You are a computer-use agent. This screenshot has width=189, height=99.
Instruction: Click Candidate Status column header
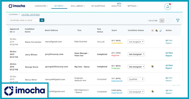(136, 30)
